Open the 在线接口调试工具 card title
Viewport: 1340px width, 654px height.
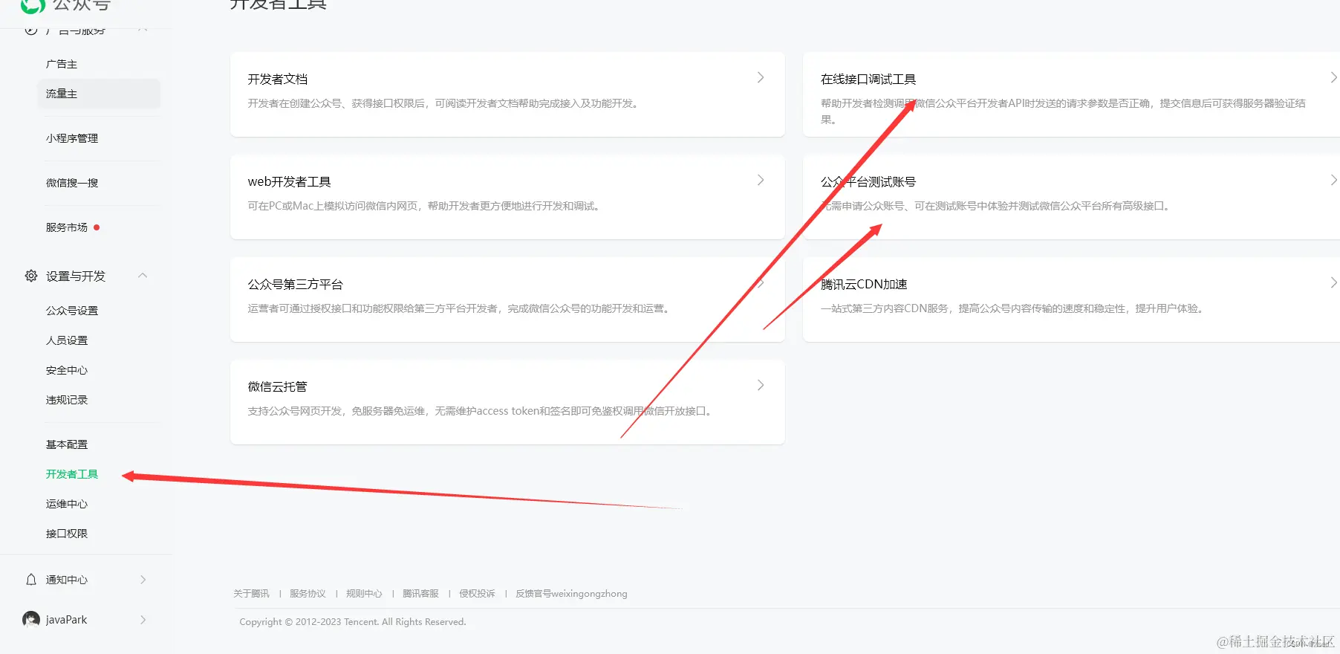pyautogui.click(x=868, y=79)
